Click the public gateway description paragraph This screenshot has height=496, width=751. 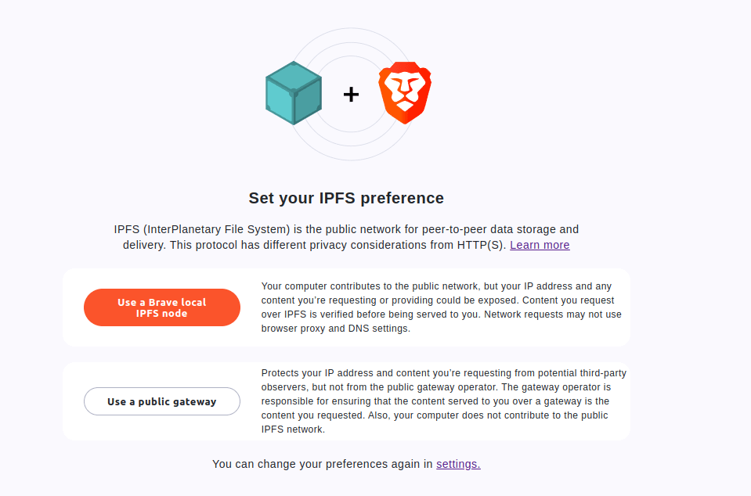pos(443,401)
